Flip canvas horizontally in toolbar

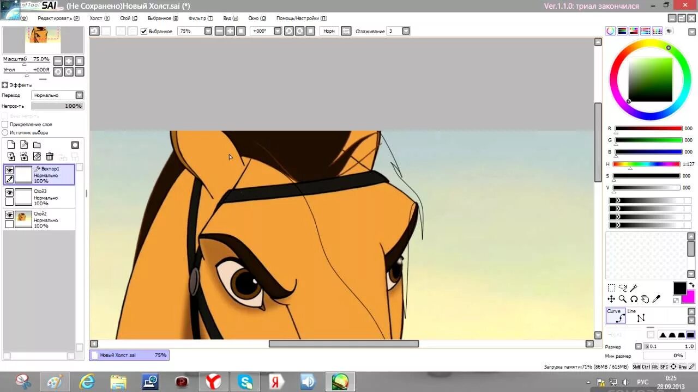(x=346, y=31)
